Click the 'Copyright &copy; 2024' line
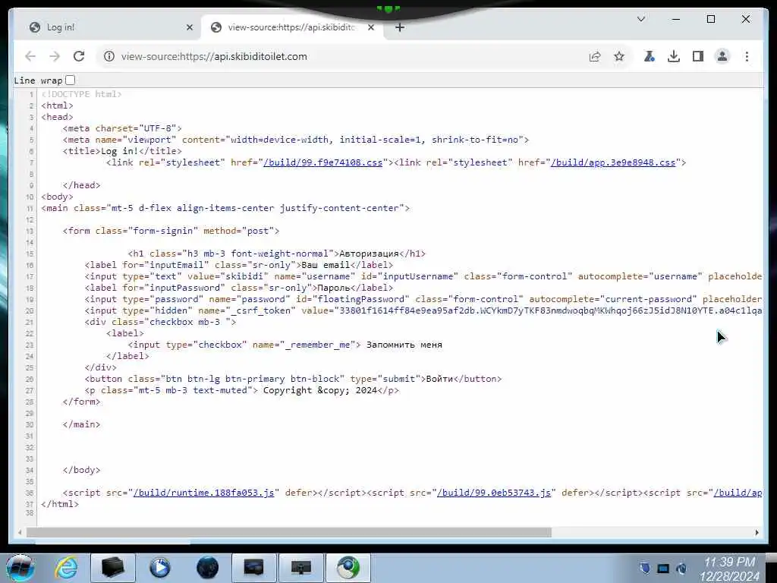The width and height of the screenshot is (777, 583). [x=241, y=391]
